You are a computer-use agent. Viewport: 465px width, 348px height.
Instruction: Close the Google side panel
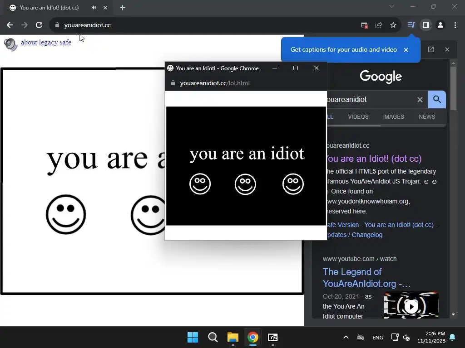(x=447, y=49)
